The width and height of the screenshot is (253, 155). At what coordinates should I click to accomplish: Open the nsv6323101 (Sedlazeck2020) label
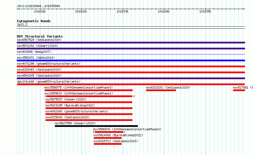(x=168, y=87)
